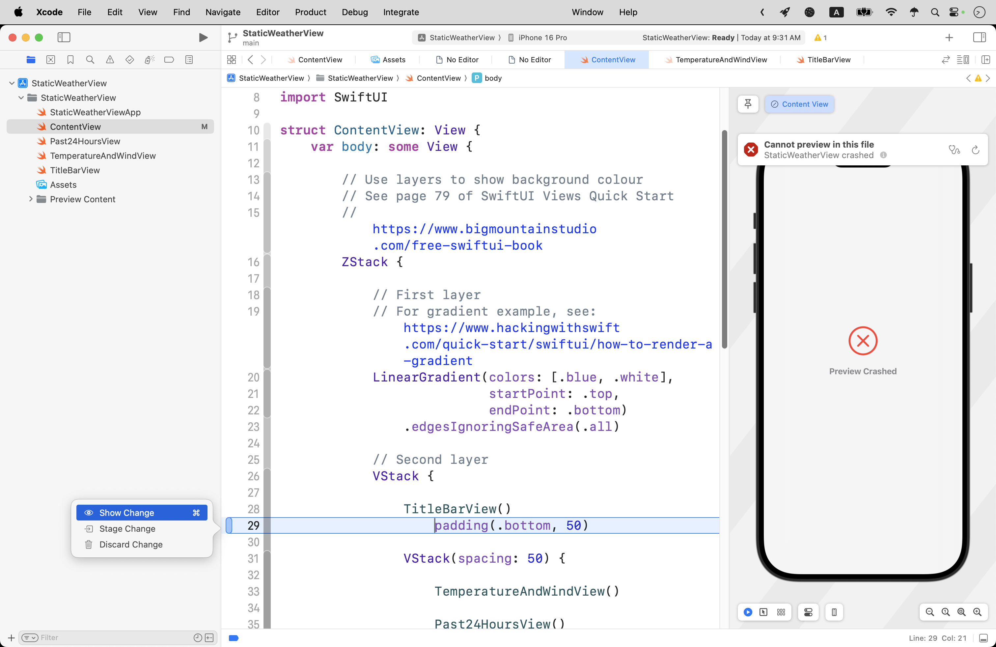
Task: Open the iPhone 16 Pro destination dropdown
Action: [x=542, y=38]
